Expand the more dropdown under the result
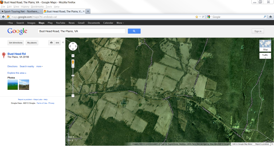Image resolution: width=274 pixels, height=146 pixels. pos(39,66)
